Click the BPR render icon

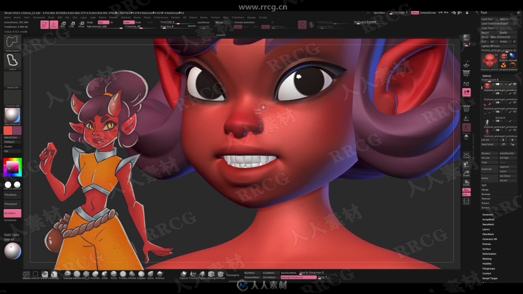coord(466,38)
